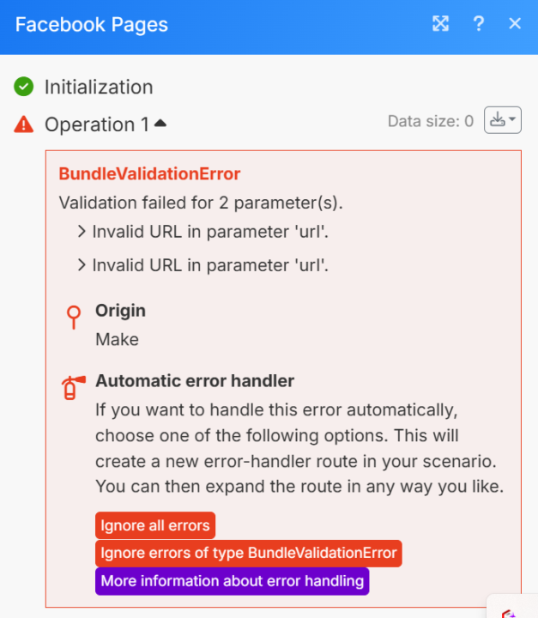Click the green Initialization checkmark icon
Screen dimensions: 538x618
[x=24, y=87]
